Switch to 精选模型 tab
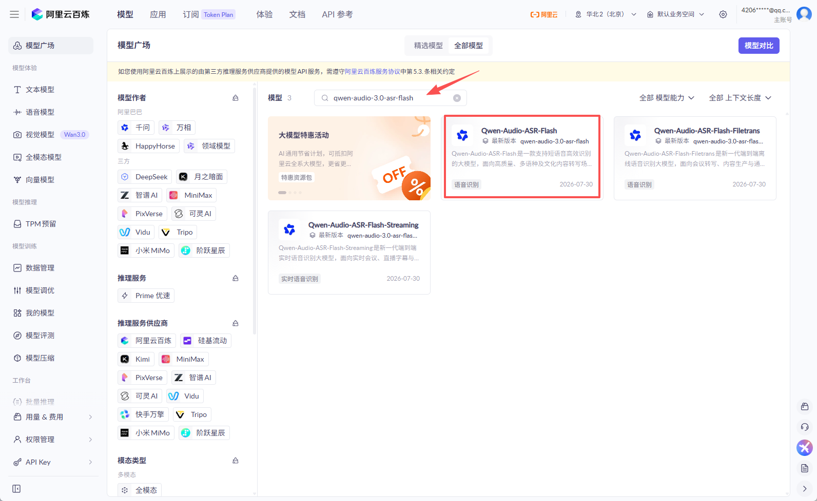The width and height of the screenshot is (817, 501). (428, 46)
